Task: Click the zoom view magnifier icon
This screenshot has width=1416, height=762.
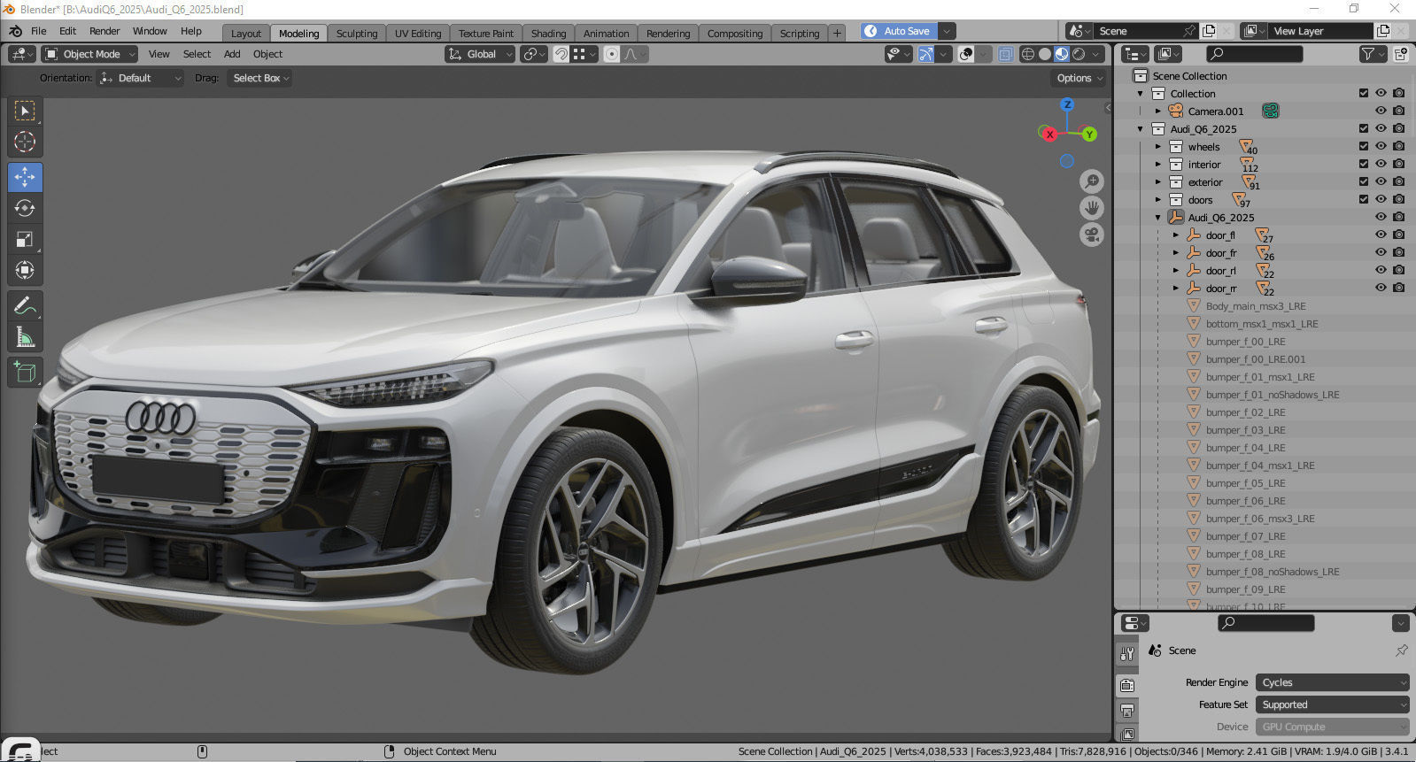Action: [1092, 181]
